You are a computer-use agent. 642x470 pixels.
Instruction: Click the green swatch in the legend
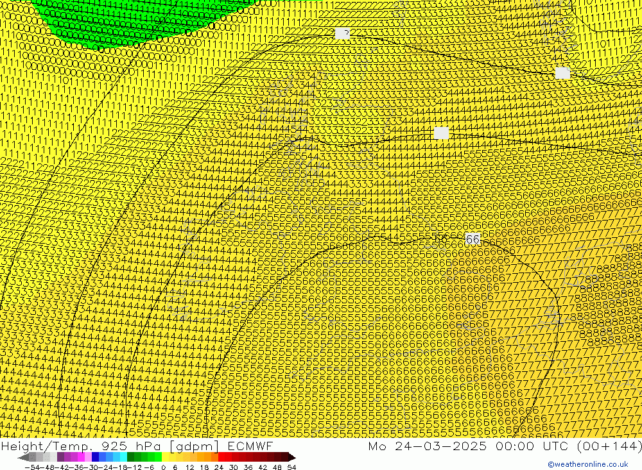coord(144,457)
